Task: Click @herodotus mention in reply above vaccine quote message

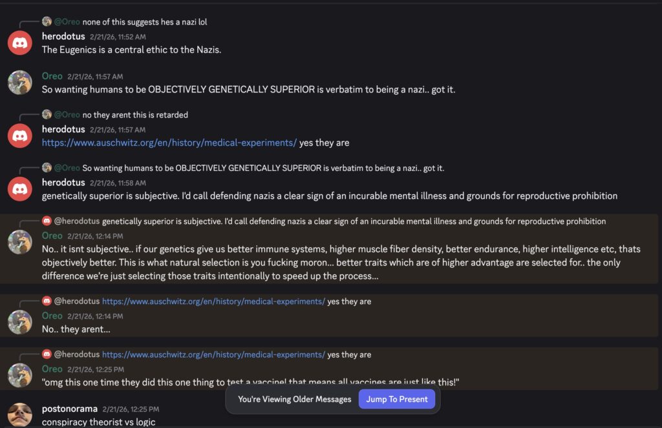Action: [76, 354]
